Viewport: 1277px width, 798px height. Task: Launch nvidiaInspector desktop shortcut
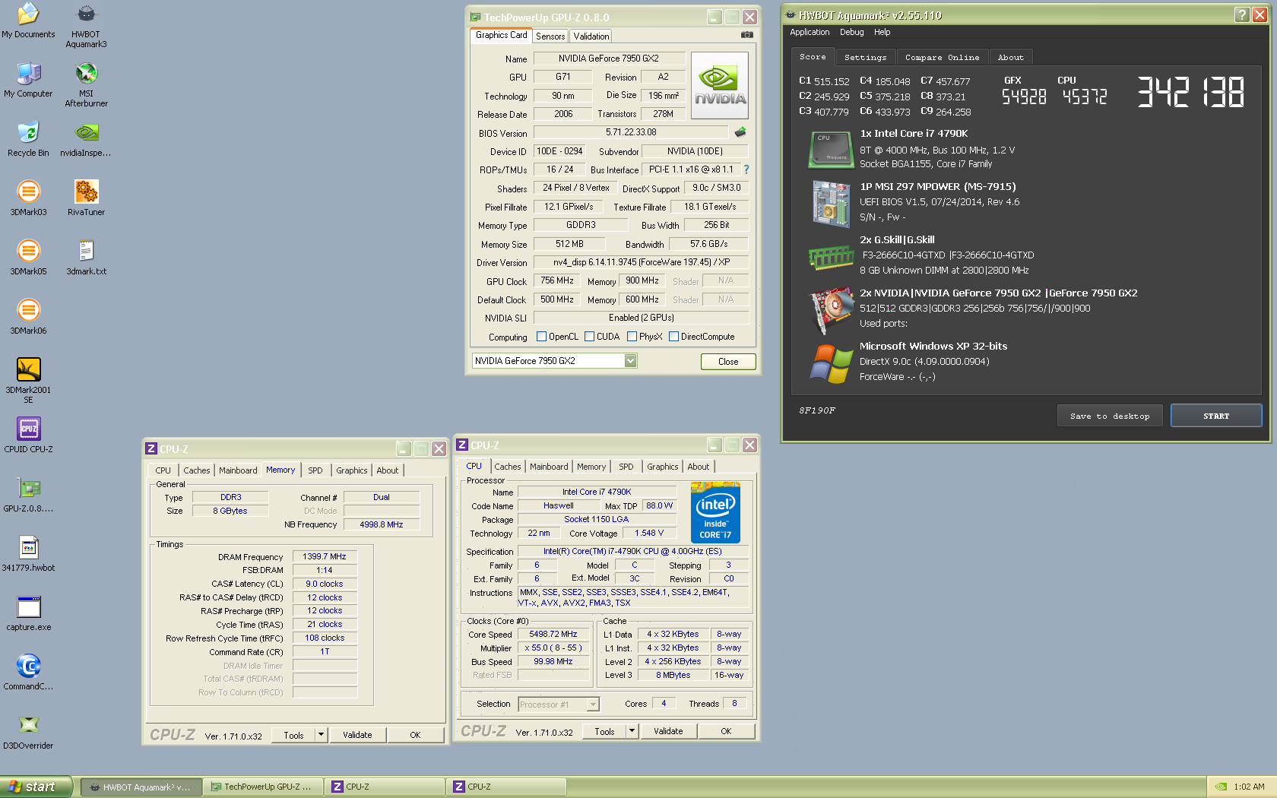(86, 139)
